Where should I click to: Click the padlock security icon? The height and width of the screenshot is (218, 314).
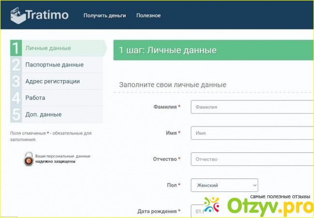point(29,159)
